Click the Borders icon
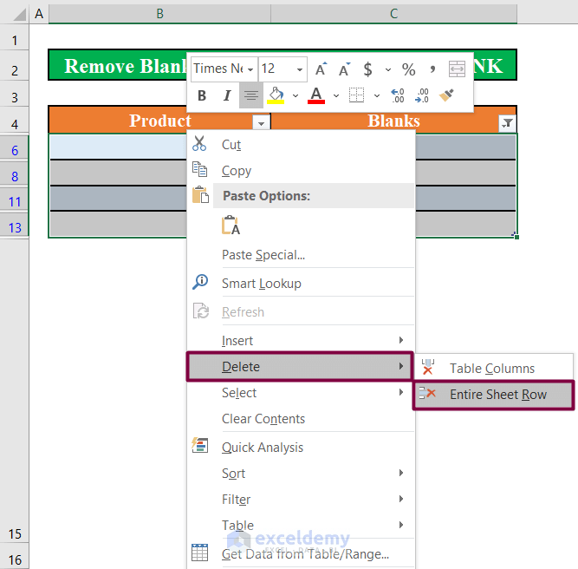 pyautogui.click(x=356, y=95)
